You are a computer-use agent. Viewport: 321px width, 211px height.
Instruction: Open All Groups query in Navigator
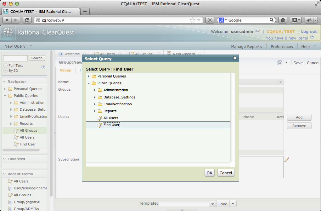pyautogui.click(x=28, y=130)
